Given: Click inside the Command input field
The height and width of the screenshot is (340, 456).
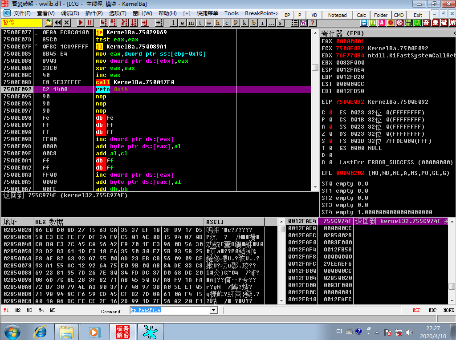Looking at the screenshot, I should 171,310.
